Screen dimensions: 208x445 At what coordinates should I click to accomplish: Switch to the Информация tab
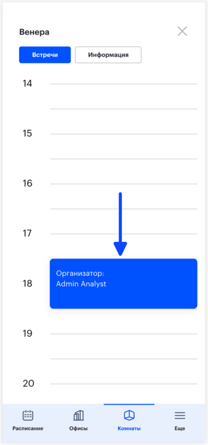[108, 55]
